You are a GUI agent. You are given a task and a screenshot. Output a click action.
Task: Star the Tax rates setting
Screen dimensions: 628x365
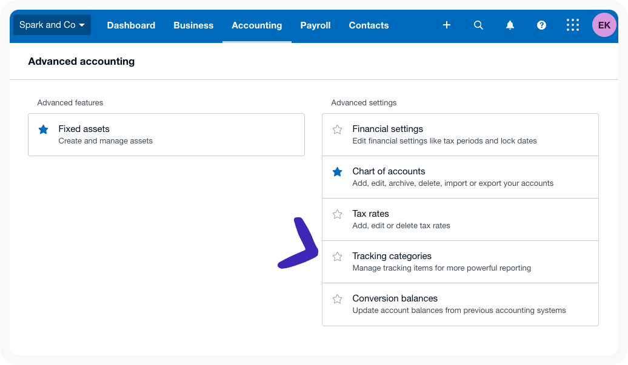pos(338,214)
